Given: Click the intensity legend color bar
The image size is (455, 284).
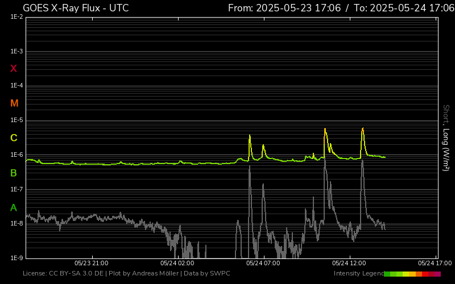Looking at the screenshot, I should (x=412, y=274).
